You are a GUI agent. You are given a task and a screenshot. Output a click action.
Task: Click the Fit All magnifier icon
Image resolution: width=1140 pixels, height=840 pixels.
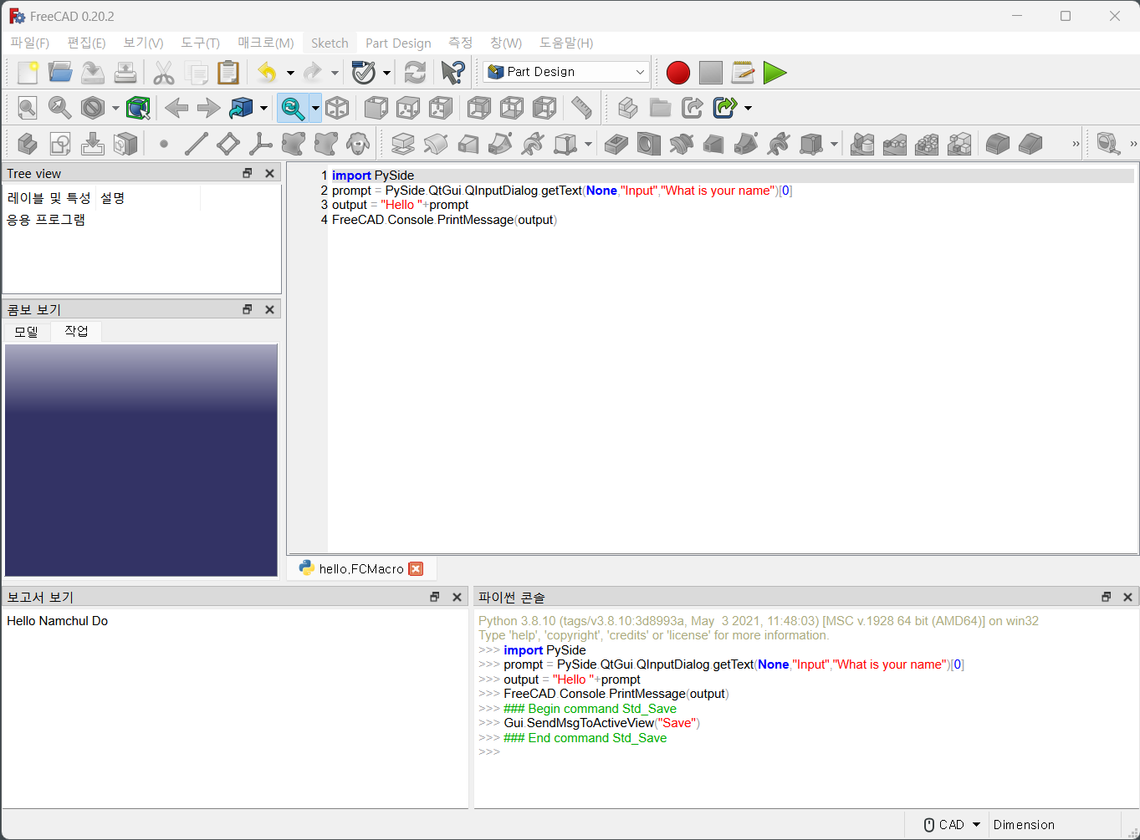click(28, 108)
